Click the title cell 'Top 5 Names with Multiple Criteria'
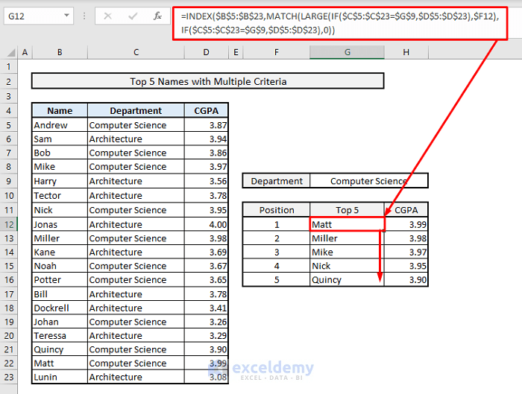522x394 pixels. [x=208, y=81]
